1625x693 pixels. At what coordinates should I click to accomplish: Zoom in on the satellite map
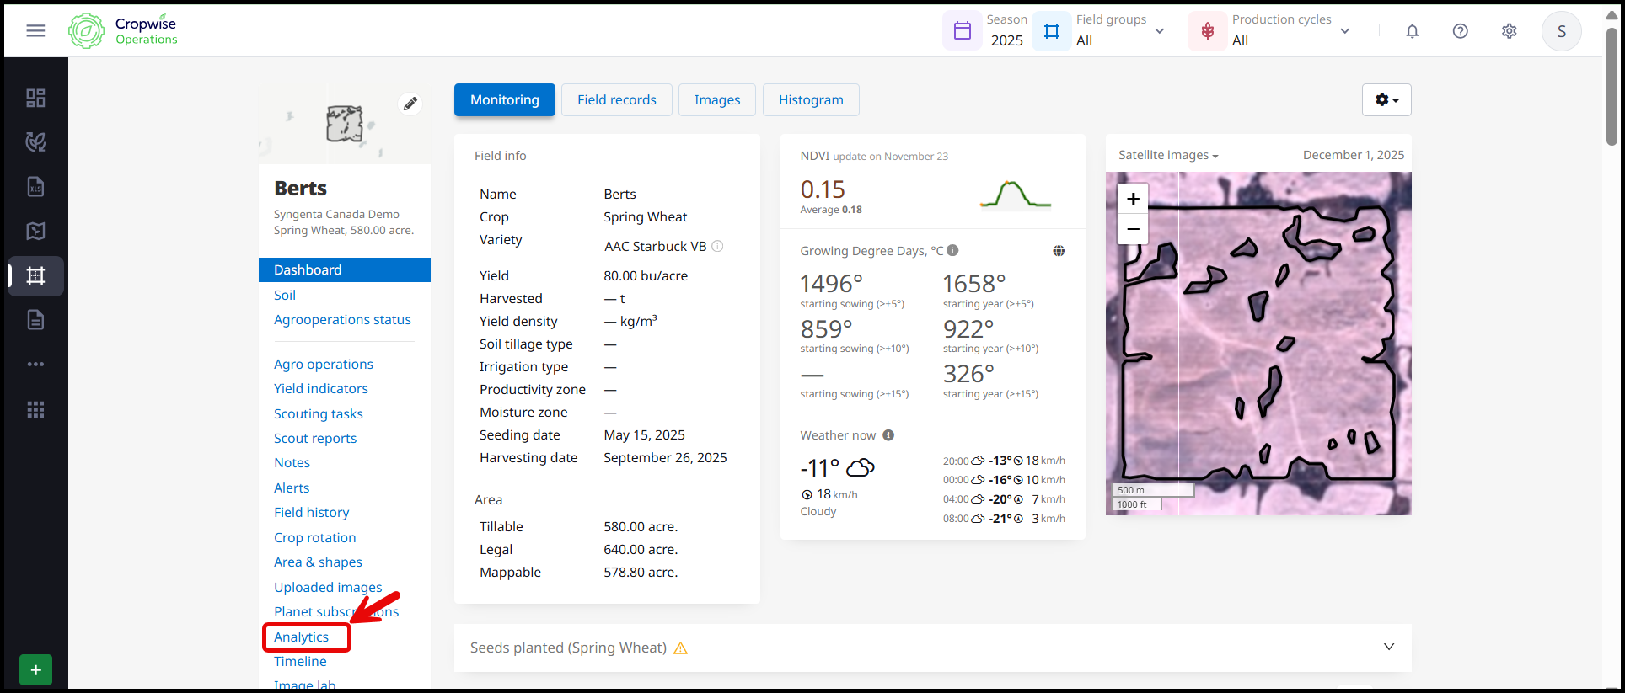point(1133,199)
